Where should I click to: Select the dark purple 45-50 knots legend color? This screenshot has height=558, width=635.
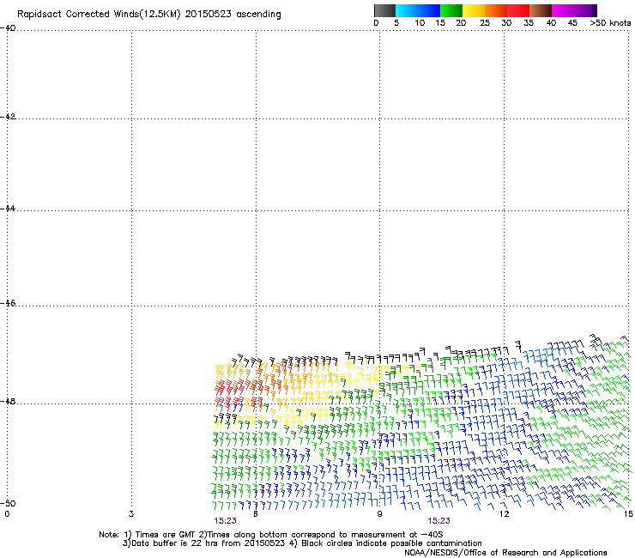tap(585, 10)
